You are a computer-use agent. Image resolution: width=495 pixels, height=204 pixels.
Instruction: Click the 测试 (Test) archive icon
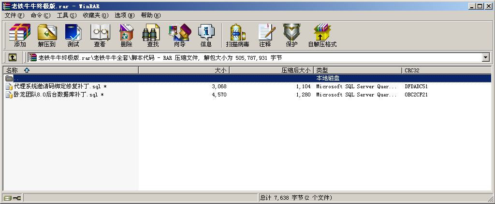[x=73, y=35]
